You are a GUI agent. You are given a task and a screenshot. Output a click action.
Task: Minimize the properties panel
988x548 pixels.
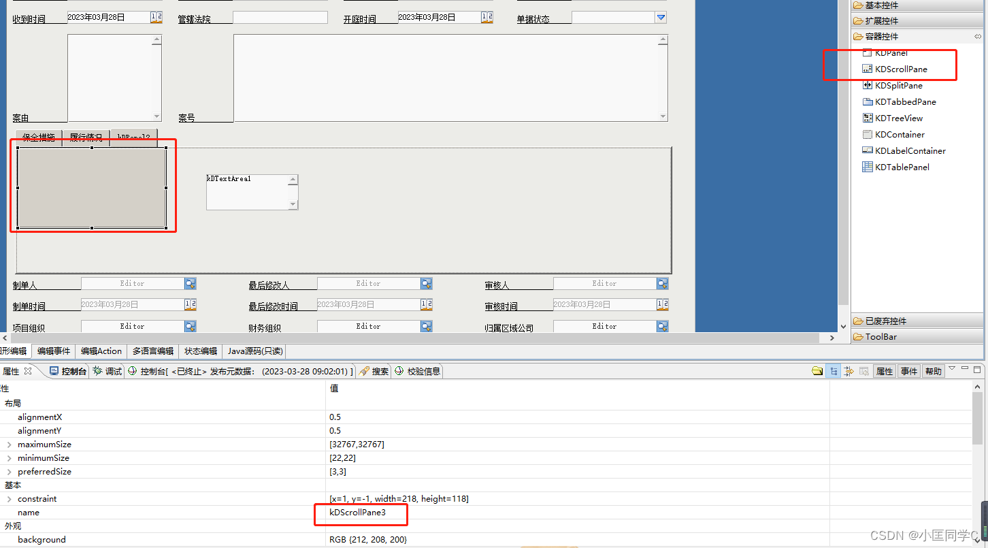click(965, 369)
